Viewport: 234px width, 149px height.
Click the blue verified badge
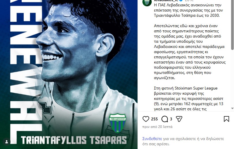pyautogui.click(x=181, y=1)
